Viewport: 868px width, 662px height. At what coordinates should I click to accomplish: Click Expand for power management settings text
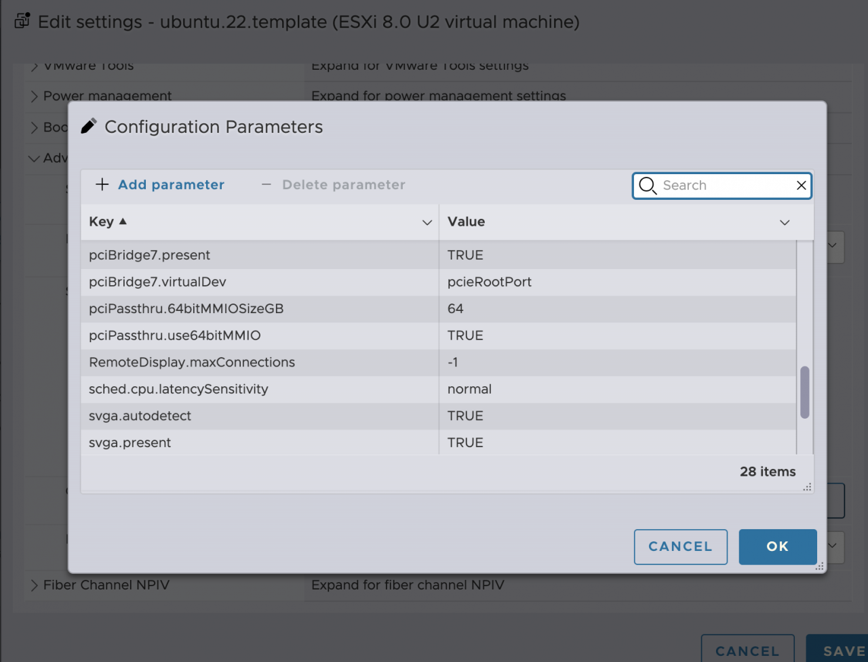[439, 96]
